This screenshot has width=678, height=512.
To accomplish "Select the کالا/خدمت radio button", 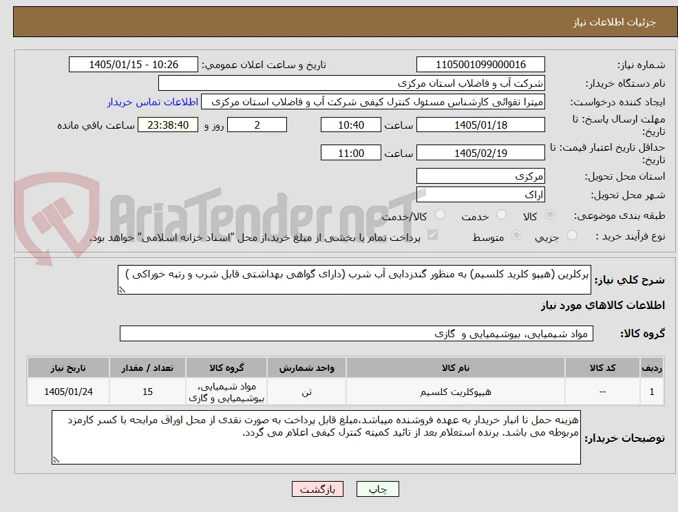I will pos(440,215).
